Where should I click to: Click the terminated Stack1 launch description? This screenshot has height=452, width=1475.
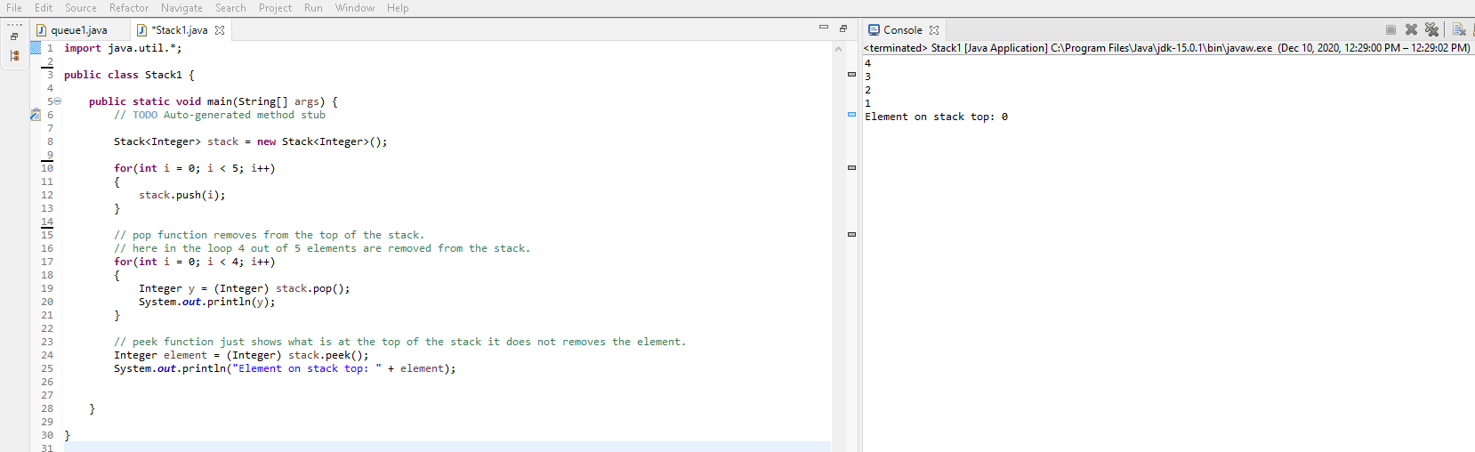1166,48
